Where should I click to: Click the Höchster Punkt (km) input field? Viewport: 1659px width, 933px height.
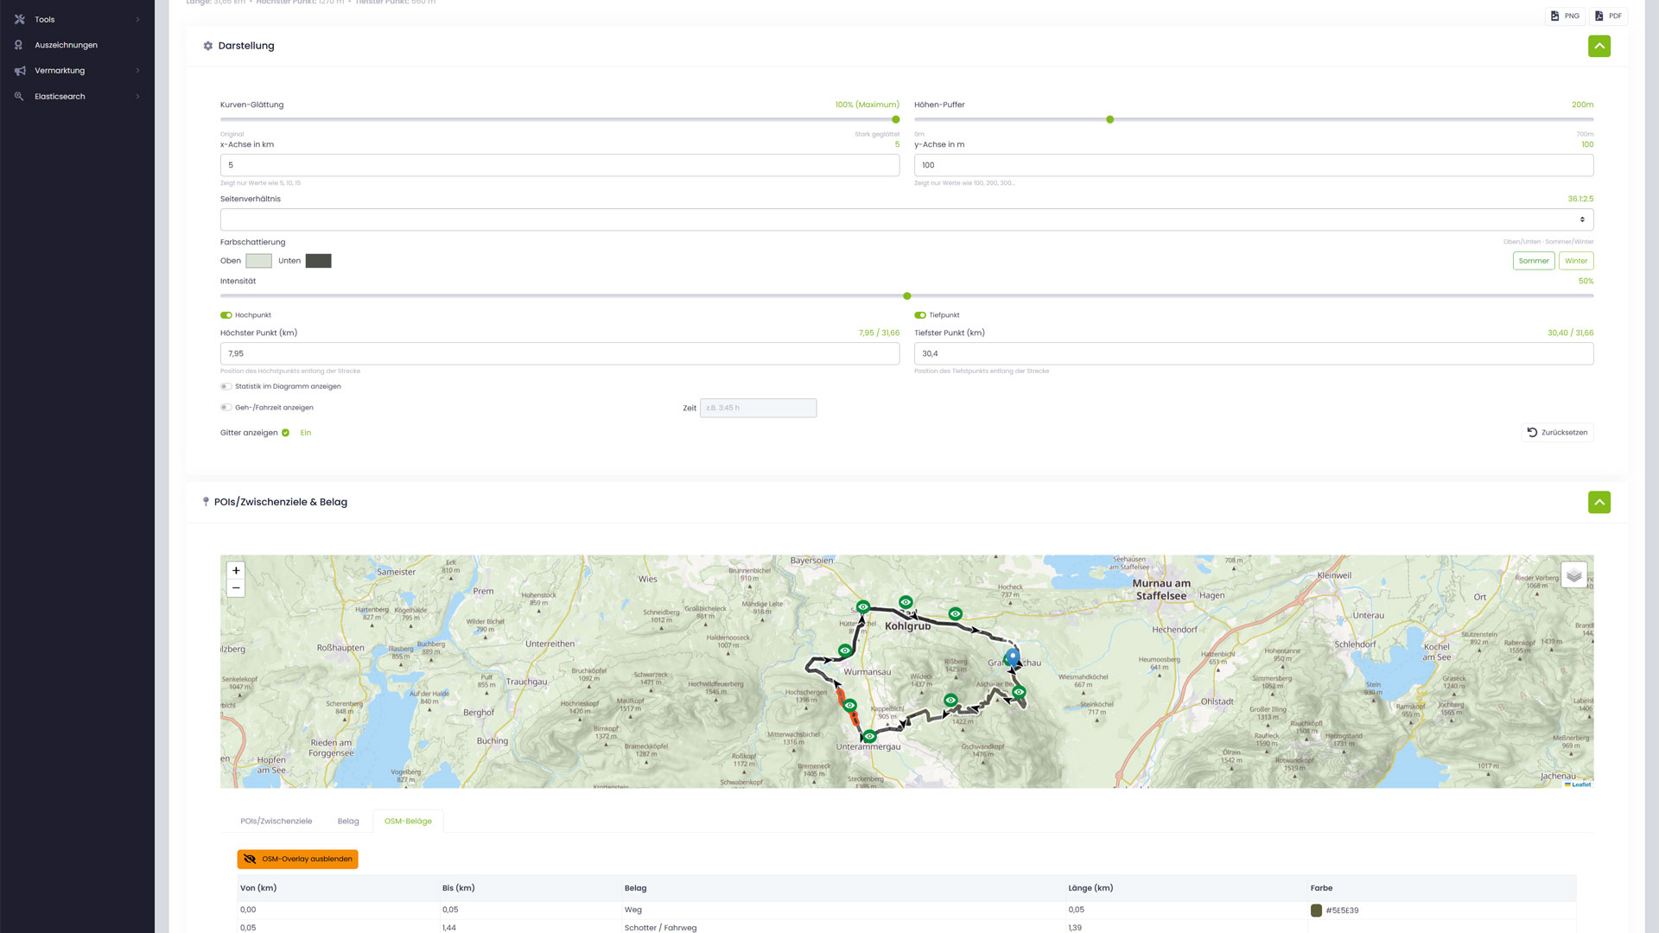(x=559, y=353)
